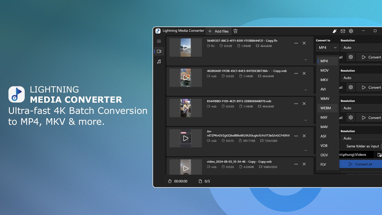Switch to the video converter sidebar tab

(x=159, y=51)
